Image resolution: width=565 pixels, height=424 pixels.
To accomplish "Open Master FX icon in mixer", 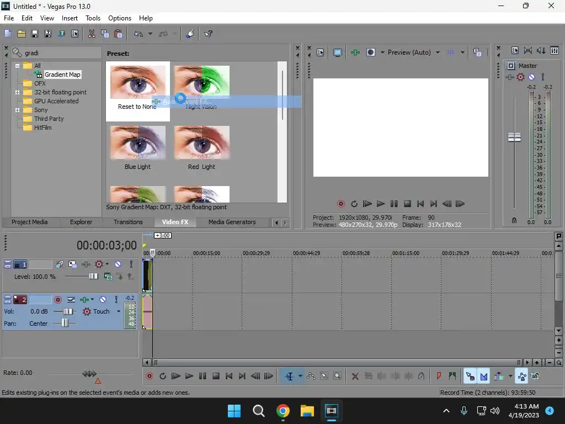I will point(509,77).
